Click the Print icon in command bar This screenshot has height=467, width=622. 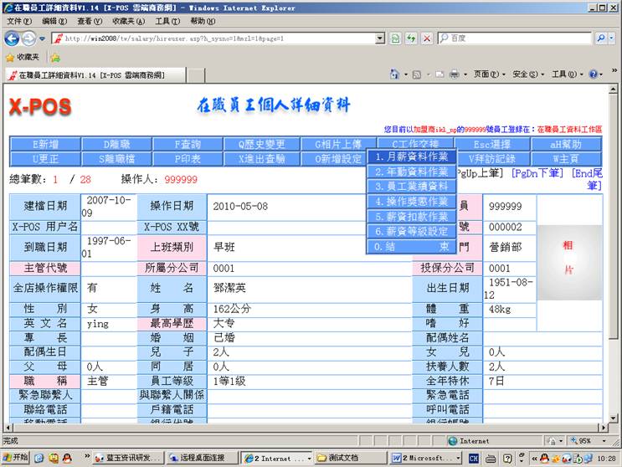454,74
